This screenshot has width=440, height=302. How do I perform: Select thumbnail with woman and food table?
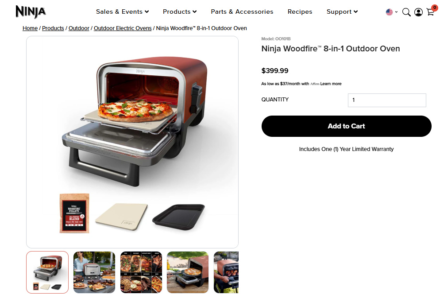pyautogui.click(x=94, y=272)
